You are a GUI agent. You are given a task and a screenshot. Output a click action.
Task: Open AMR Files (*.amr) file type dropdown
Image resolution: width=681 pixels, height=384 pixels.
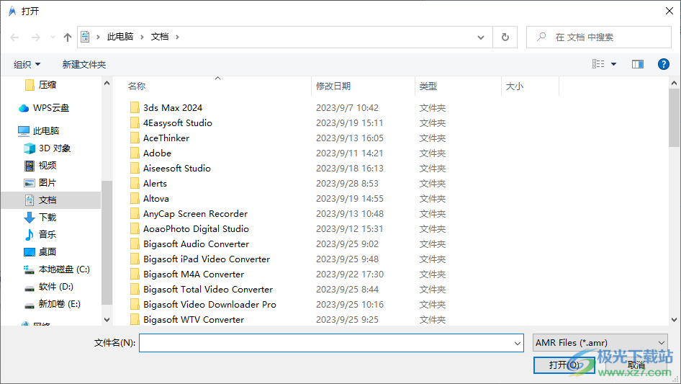[600, 343]
